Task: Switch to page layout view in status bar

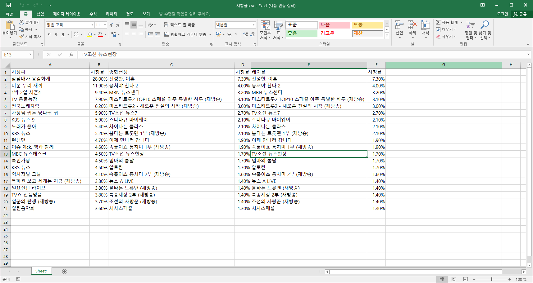Action: tap(453, 279)
